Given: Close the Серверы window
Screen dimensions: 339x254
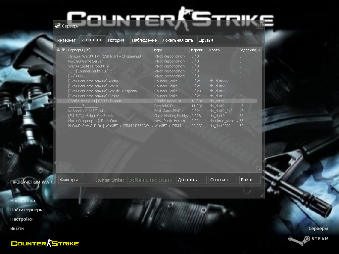Looking at the screenshot, I should point(260,26).
